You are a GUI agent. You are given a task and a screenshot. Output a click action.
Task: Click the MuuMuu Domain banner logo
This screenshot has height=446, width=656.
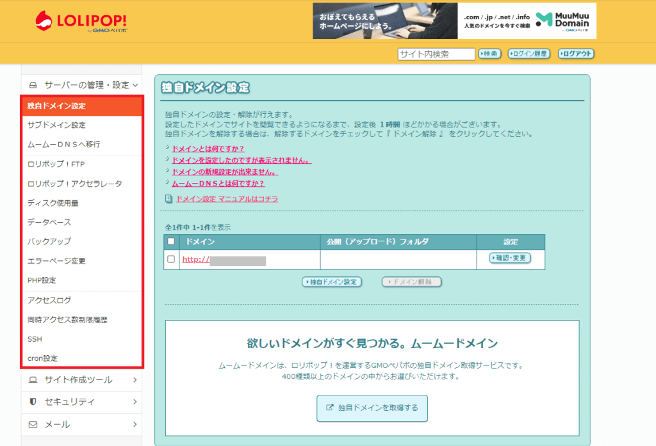562,21
